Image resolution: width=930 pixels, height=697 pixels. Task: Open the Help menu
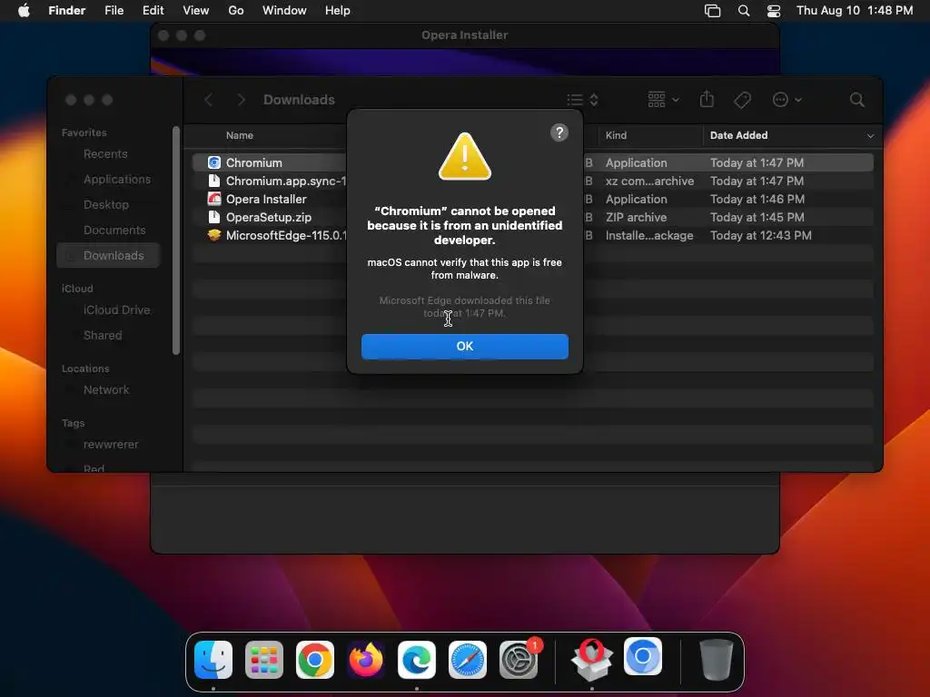pos(338,11)
